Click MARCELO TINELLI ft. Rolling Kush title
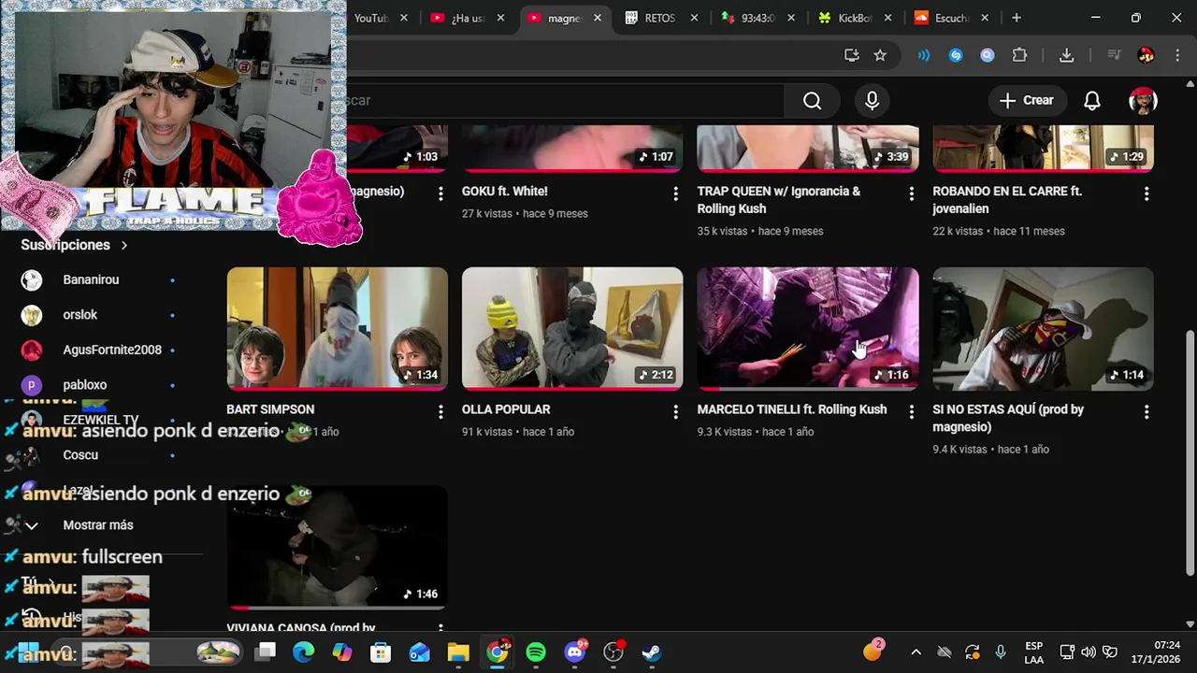1197x673 pixels. click(792, 409)
